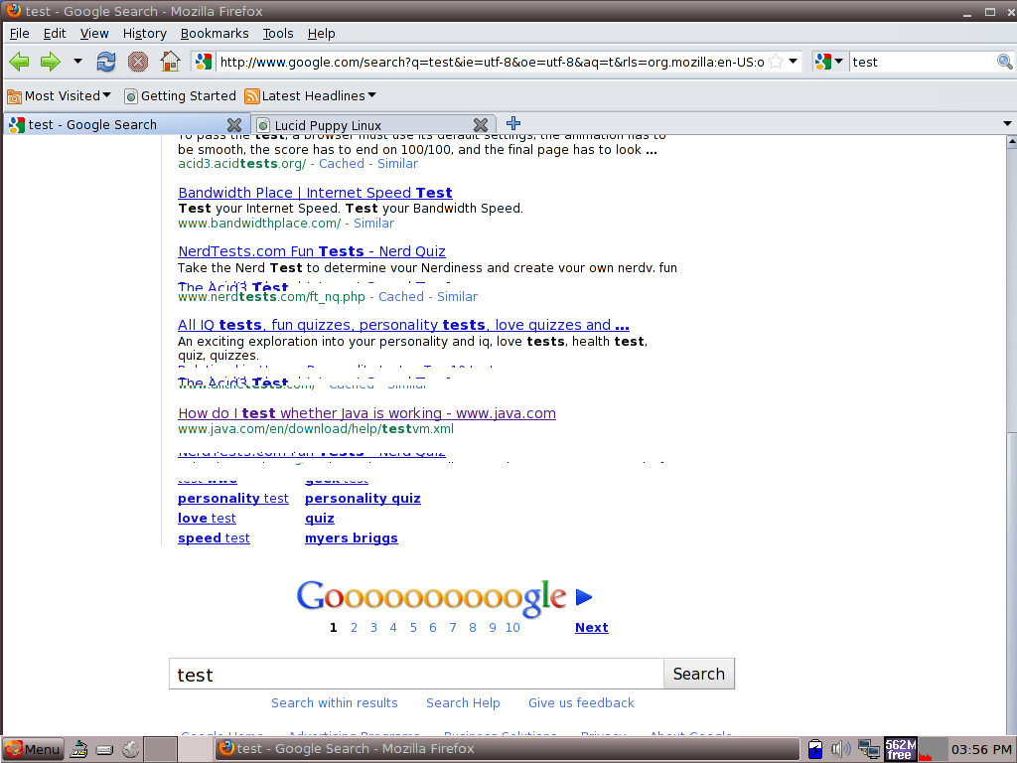Open the address bar history dropdown
The image size is (1017, 763).
793,62
